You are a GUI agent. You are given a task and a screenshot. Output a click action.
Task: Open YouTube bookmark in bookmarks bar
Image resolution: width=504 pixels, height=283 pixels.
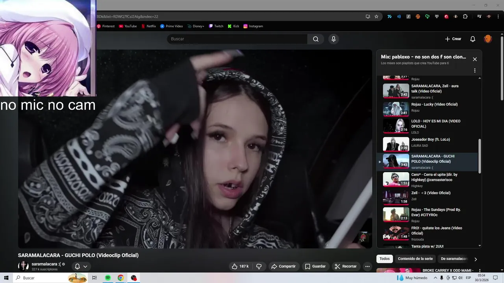[128, 26]
